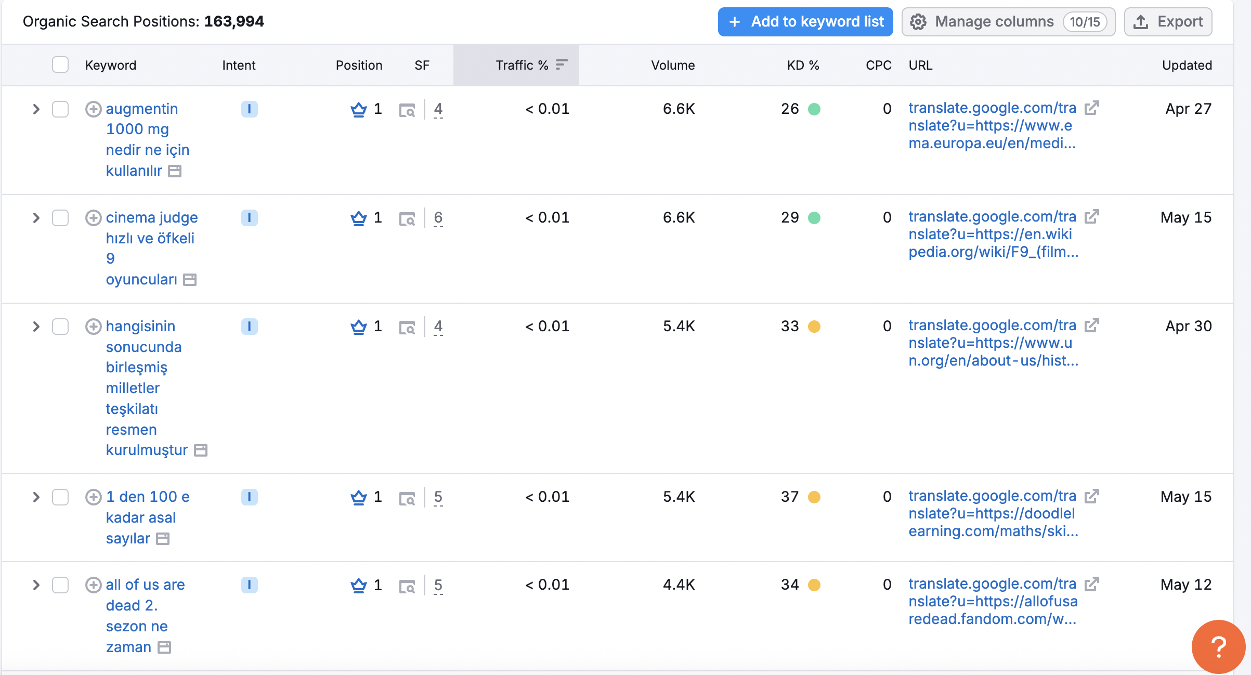Image resolution: width=1251 pixels, height=675 pixels.
Task: Click the orange help question mark button
Action: [x=1218, y=646]
